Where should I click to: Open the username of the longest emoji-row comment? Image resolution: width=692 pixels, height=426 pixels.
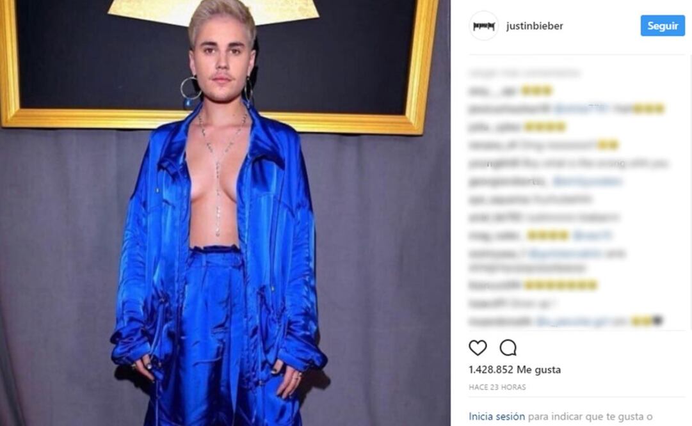tap(495, 286)
